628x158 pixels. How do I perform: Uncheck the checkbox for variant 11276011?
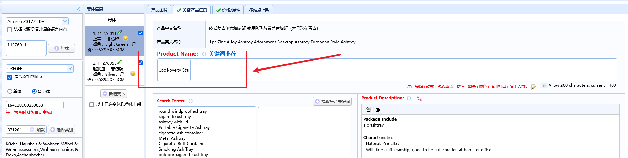pyautogui.click(x=140, y=33)
